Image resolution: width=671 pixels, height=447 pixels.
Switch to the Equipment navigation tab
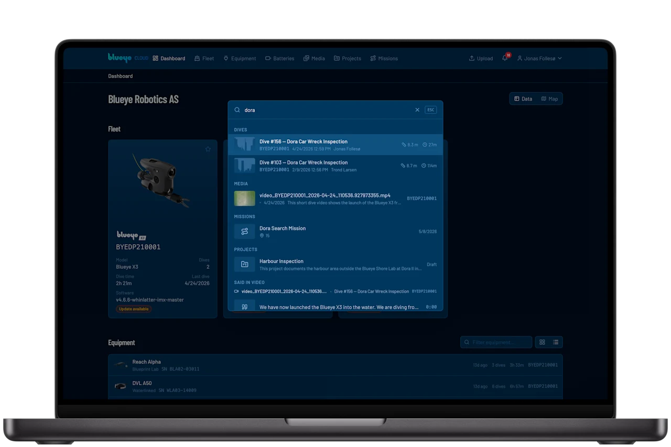(x=240, y=58)
